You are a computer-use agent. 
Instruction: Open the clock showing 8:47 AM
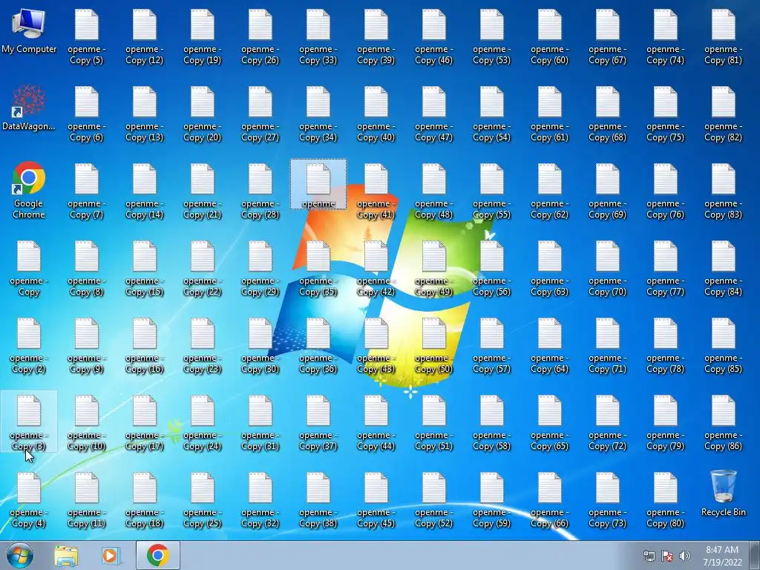722,556
